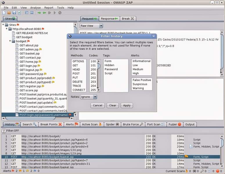
Task: Click the note icon on history row 6
Action: click(x=191, y=146)
